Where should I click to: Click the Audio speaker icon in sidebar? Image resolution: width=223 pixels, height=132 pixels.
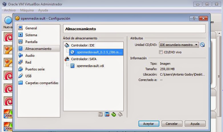coord(21,55)
